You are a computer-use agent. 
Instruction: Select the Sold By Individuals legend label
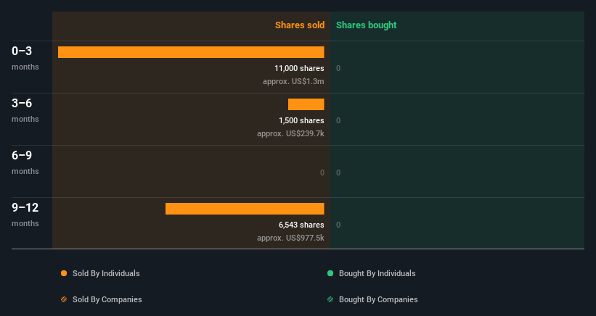pos(106,273)
